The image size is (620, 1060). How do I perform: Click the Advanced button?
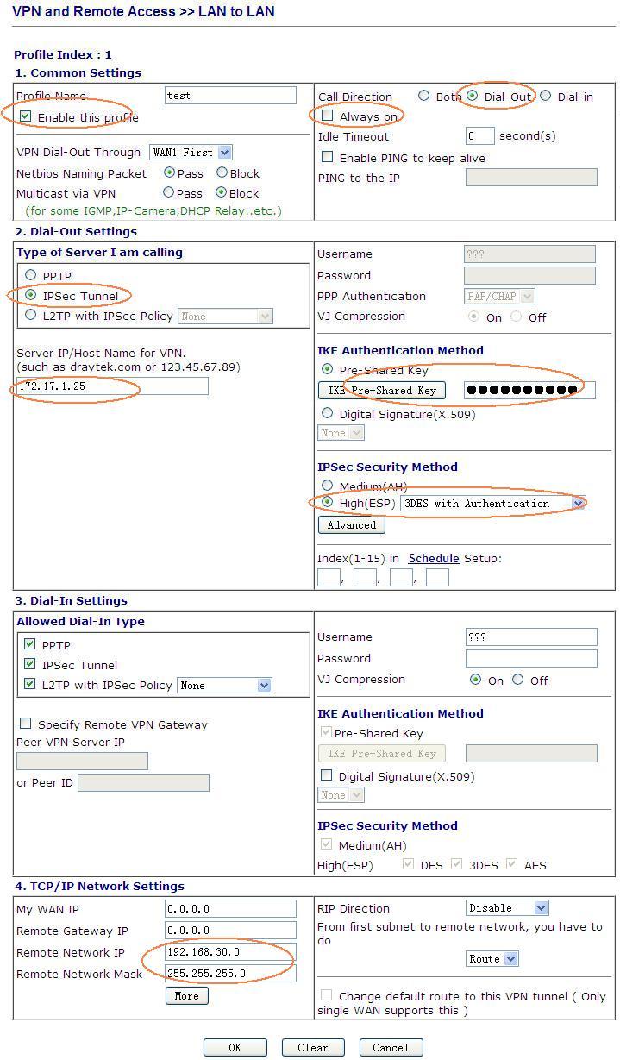pyautogui.click(x=351, y=524)
